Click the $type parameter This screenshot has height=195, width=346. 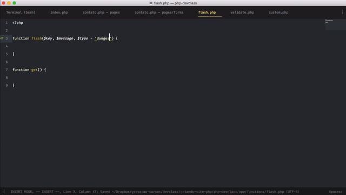tap(83, 38)
